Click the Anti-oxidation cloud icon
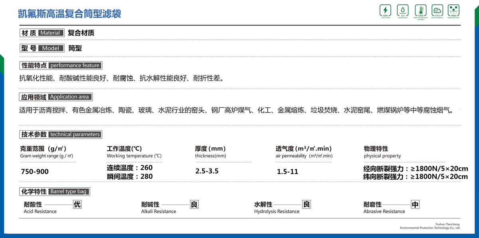The height and width of the screenshot is (238, 479). point(437,10)
